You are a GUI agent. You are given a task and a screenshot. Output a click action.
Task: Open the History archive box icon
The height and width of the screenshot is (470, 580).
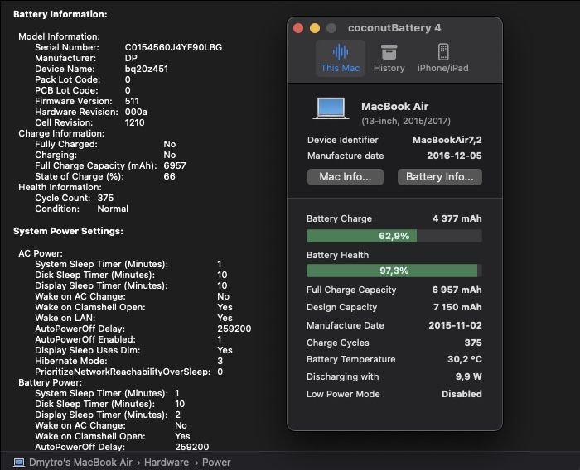point(389,52)
